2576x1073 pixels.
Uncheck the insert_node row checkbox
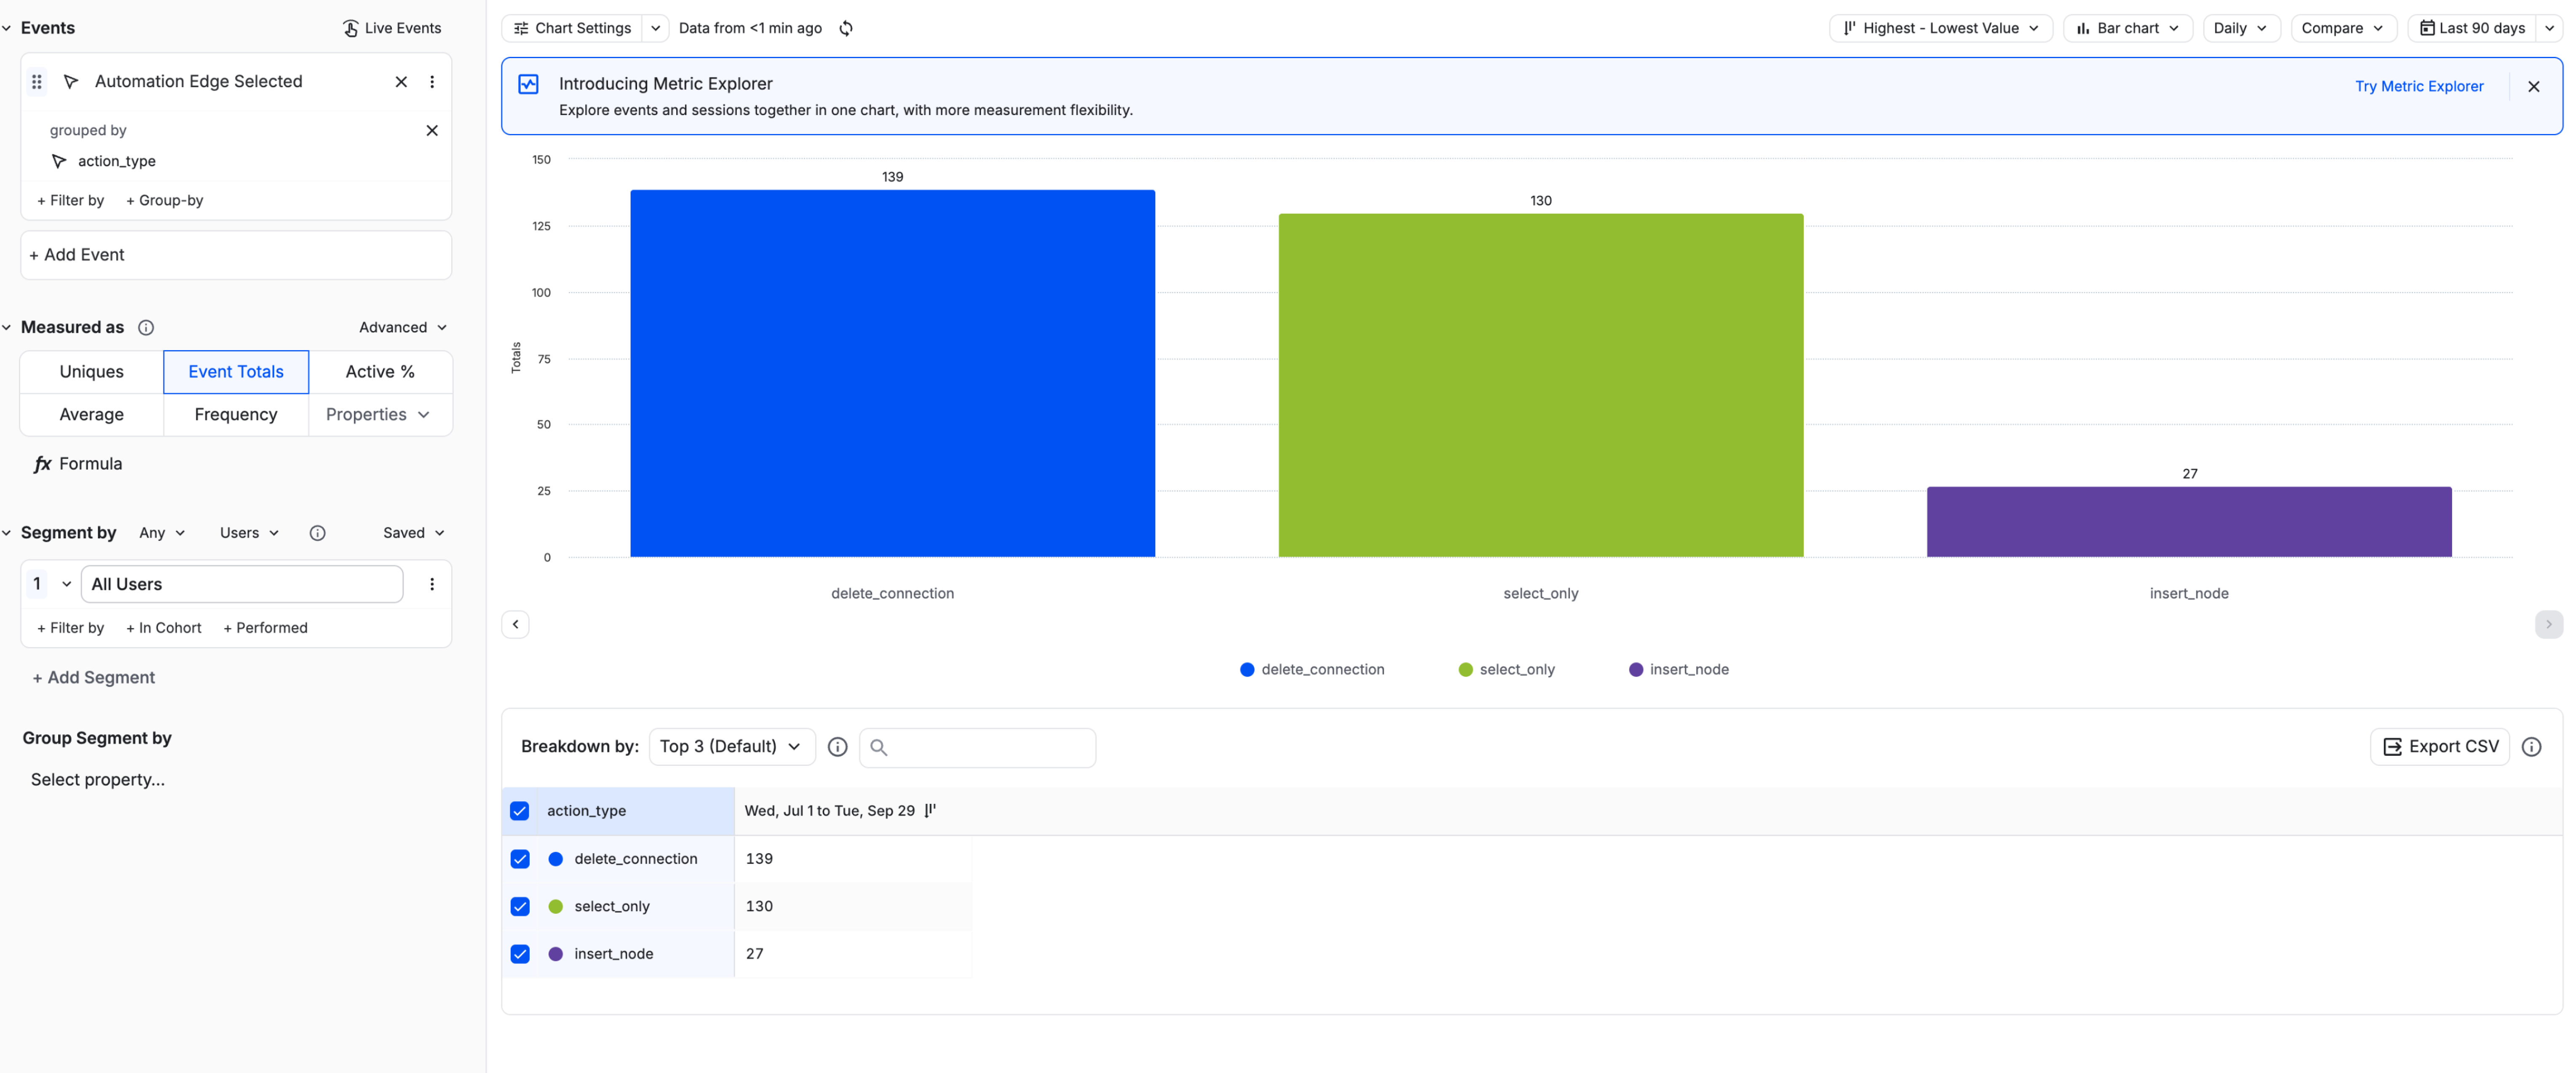point(520,954)
